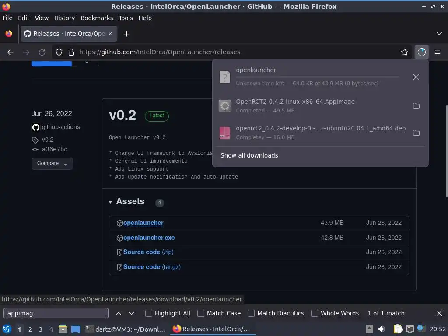
Task: Click the openlauncher download progress bar
Action: [x=318, y=77]
